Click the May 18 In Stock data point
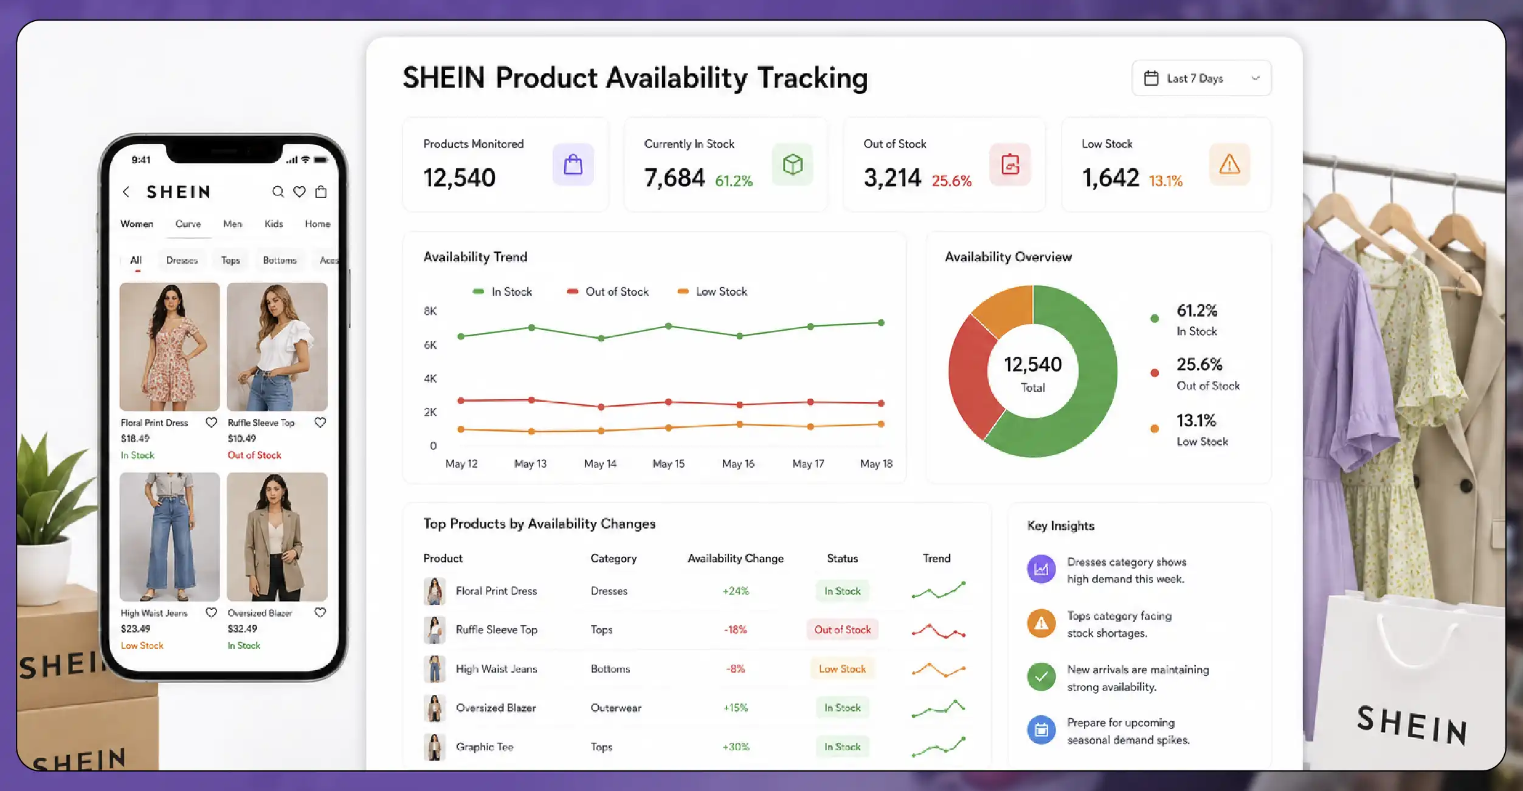This screenshot has width=1523, height=791. [881, 323]
